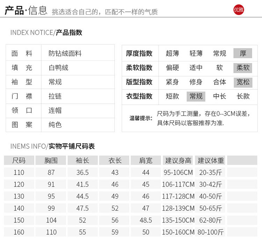Click the 建议体重 column header

click(x=211, y=161)
